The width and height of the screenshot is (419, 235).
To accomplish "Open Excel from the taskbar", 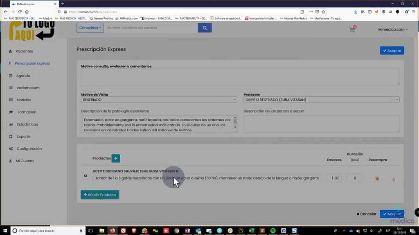I will [x=252, y=231].
